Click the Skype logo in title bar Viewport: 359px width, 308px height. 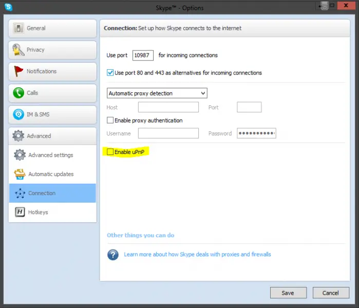[x=8, y=7]
